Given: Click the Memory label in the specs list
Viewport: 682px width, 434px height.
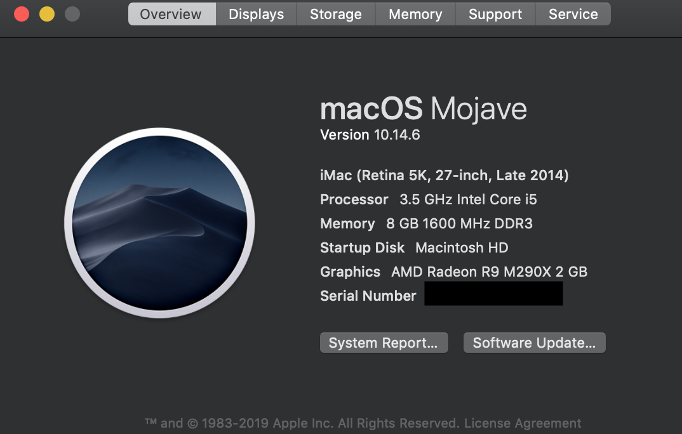Looking at the screenshot, I should point(347,223).
